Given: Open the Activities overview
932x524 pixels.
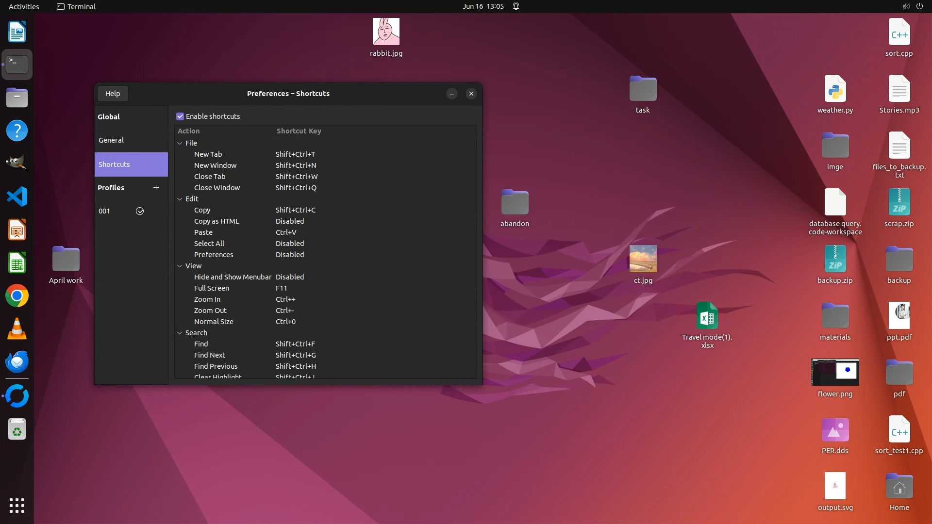Looking at the screenshot, I should pos(24,6).
